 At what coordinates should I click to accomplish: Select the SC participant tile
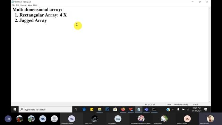[x=187, y=119]
